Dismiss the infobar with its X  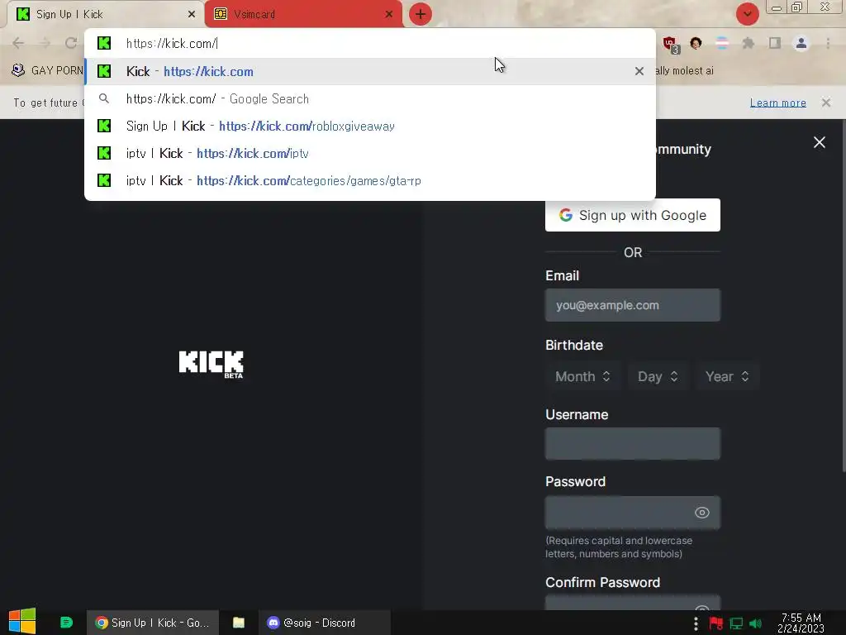(x=826, y=103)
